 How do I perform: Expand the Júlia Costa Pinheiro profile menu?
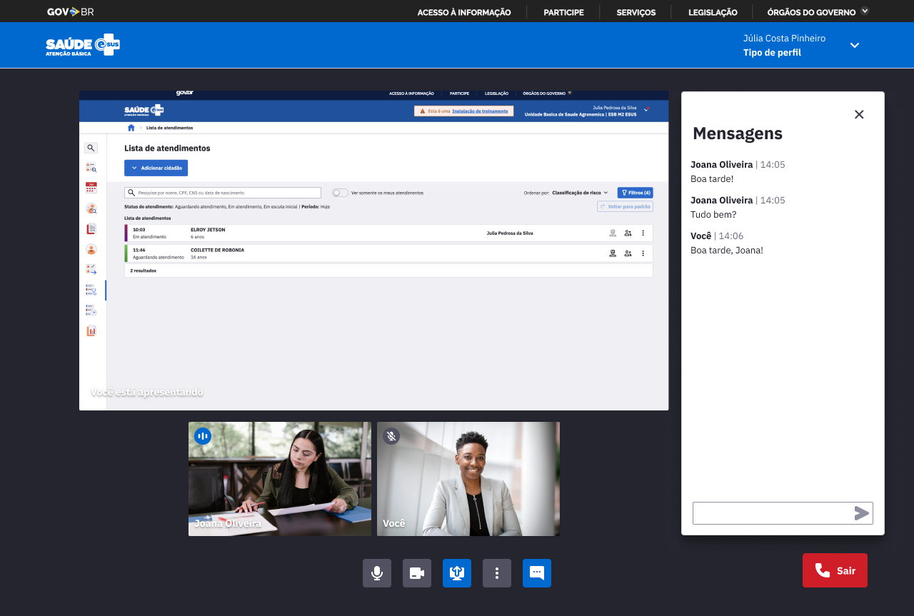tap(855, 45)
